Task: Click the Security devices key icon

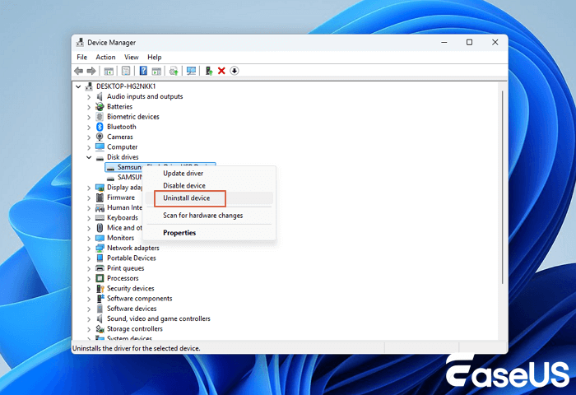Action: (x=100, y=289)
